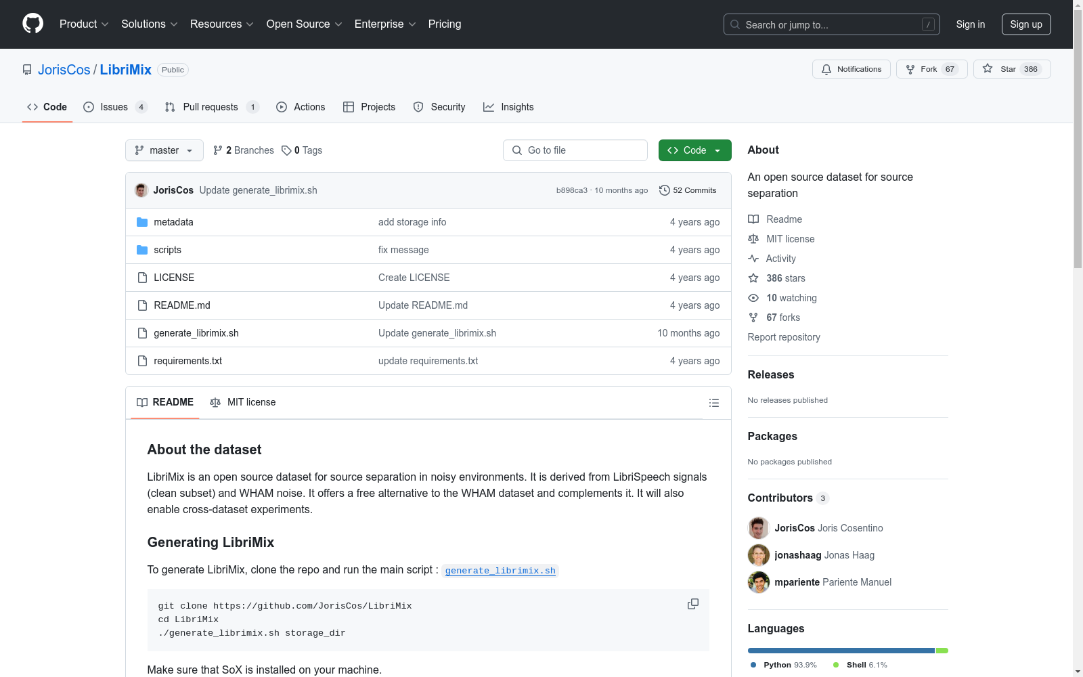Open the LICENSE file

tap(174, 278)
